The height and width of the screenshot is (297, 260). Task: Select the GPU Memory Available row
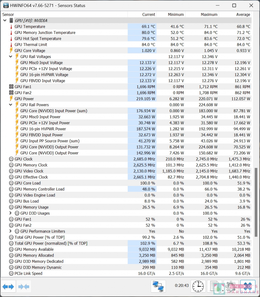126,249
